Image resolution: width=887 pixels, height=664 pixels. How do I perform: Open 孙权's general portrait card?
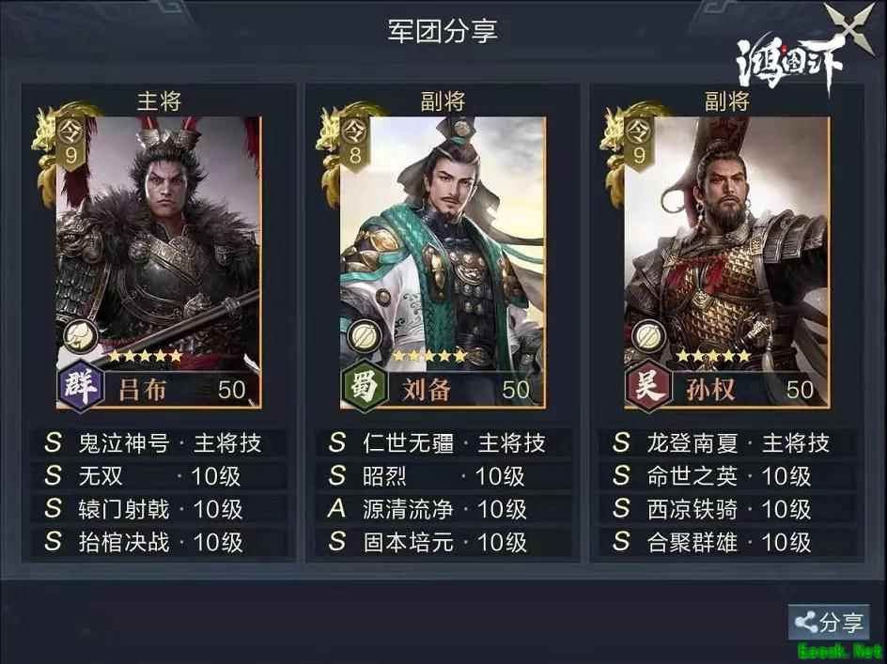pyautogui.click(x=727, y=262)
